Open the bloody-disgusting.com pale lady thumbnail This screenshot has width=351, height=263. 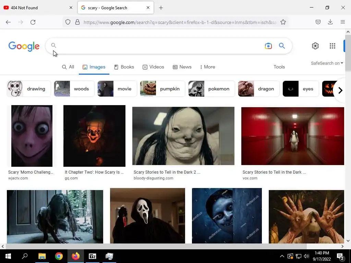(183, 136)
